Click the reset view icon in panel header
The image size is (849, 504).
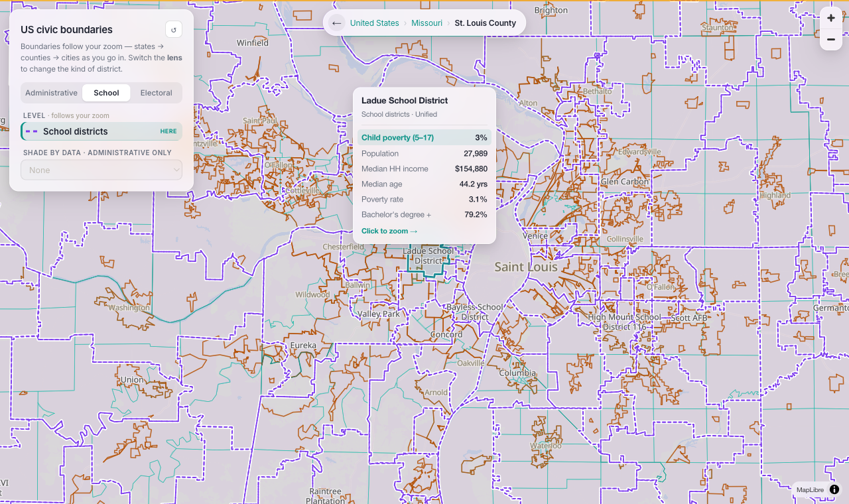[x=173, y=30]
